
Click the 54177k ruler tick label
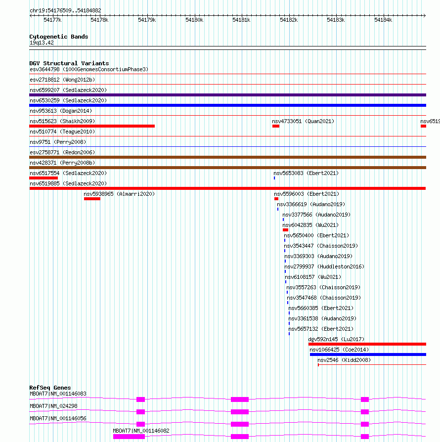coord(53,20)
